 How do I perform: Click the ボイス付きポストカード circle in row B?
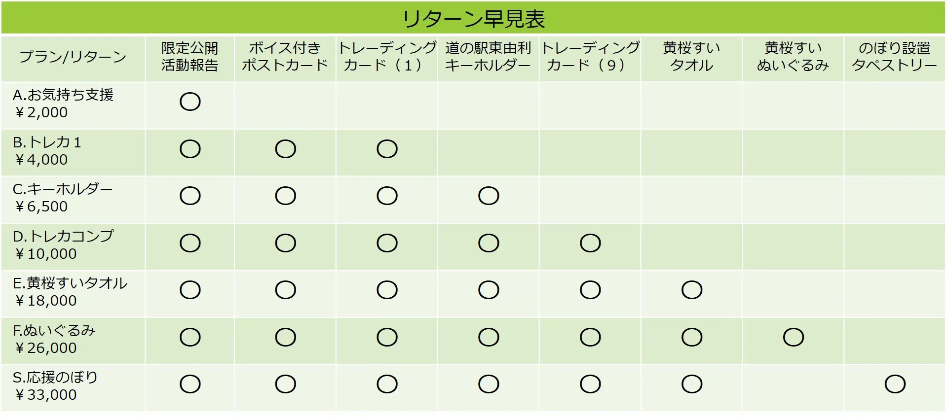(285, 149)
